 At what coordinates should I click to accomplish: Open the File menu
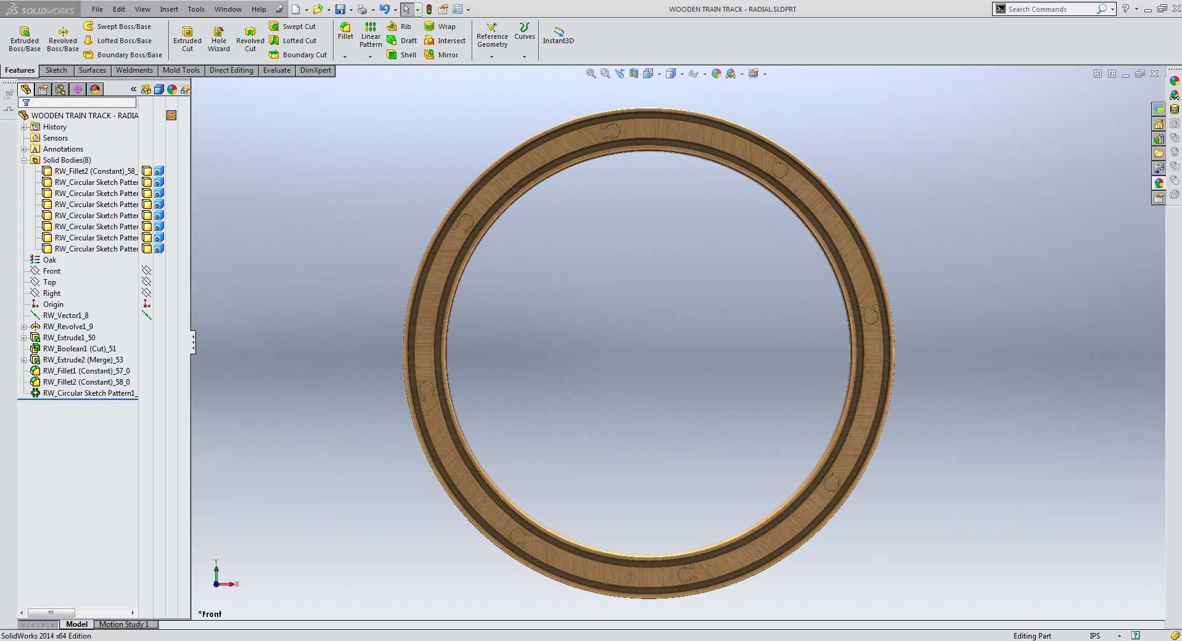[x=97, y=9]
